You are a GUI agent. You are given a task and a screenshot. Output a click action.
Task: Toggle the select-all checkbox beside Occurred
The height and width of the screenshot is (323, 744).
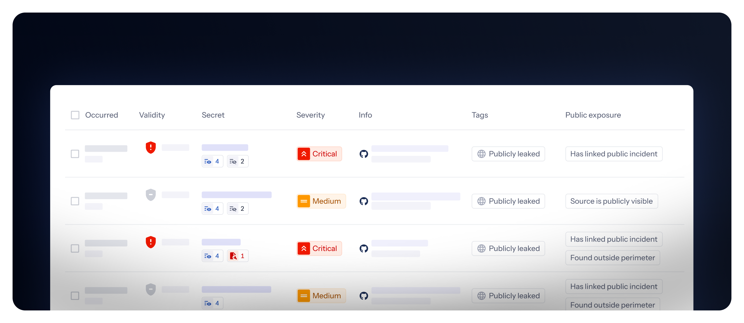(75, 115)
